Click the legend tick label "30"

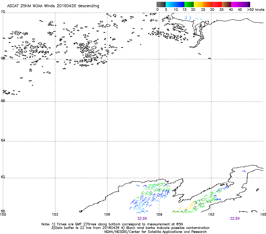pos(212,10)
